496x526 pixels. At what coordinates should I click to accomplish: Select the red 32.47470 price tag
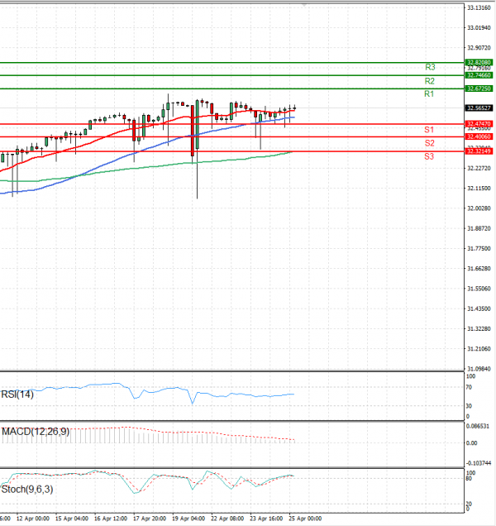coord(479,124)
